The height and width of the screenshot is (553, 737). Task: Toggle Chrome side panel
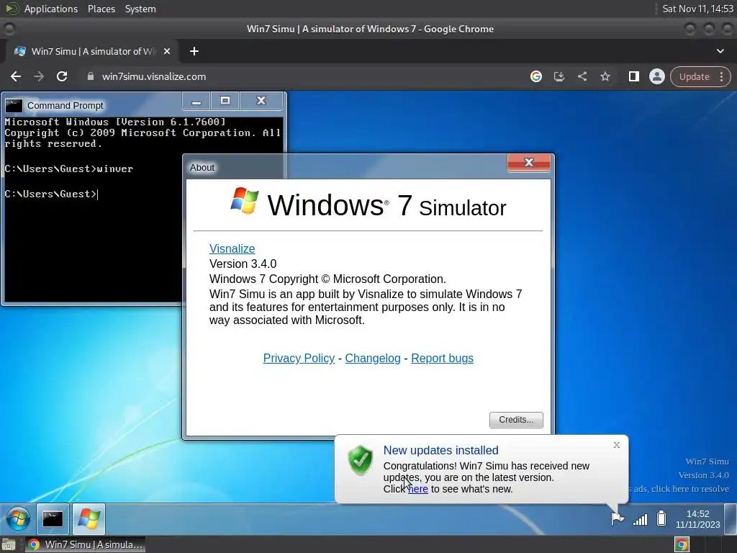coord(633,76)
